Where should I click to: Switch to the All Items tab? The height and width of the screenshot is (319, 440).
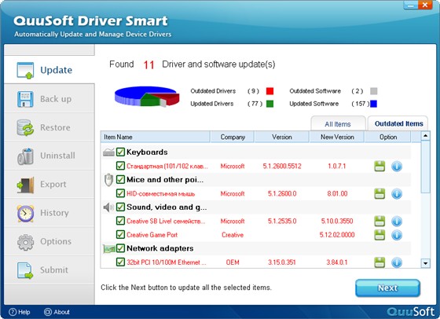(338, 124)
